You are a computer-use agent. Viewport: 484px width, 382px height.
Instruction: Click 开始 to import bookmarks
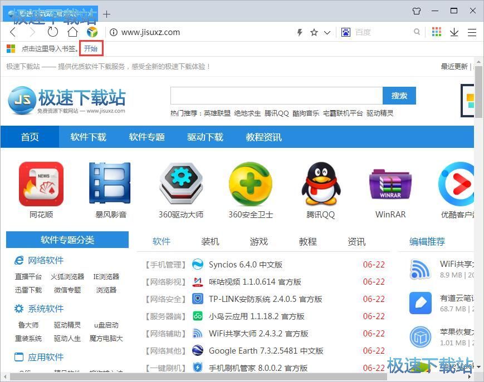[x=91, y=48]
